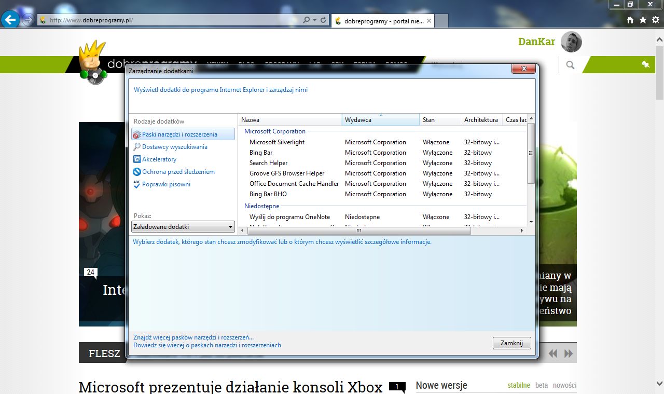Click the Refresh icon in address bar
This screenshot has width=664, height=394.
[323, 20]
